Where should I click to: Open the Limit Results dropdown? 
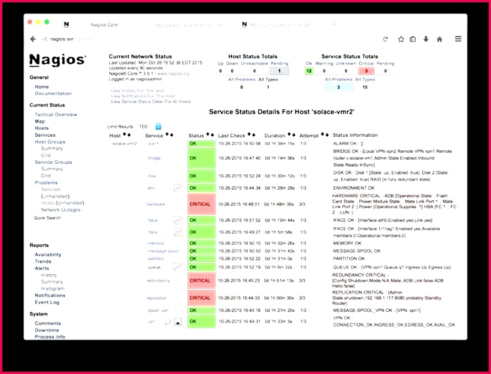pyautogui.click(x=159, y=126)
